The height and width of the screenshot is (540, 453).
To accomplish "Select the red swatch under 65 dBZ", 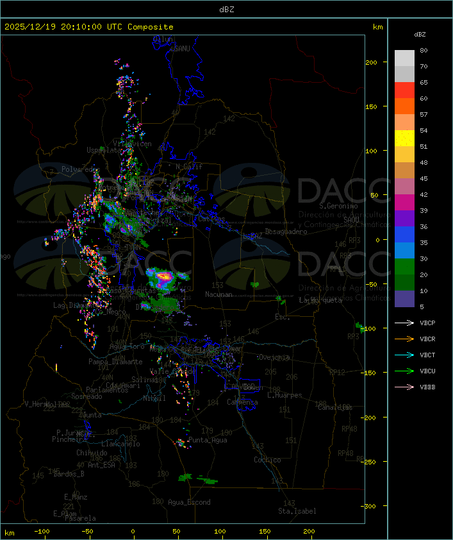I will point(404,90).
